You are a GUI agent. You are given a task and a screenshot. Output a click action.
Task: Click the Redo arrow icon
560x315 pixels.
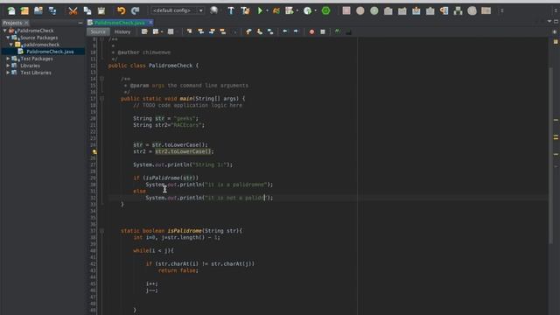(x=135, y=10)
